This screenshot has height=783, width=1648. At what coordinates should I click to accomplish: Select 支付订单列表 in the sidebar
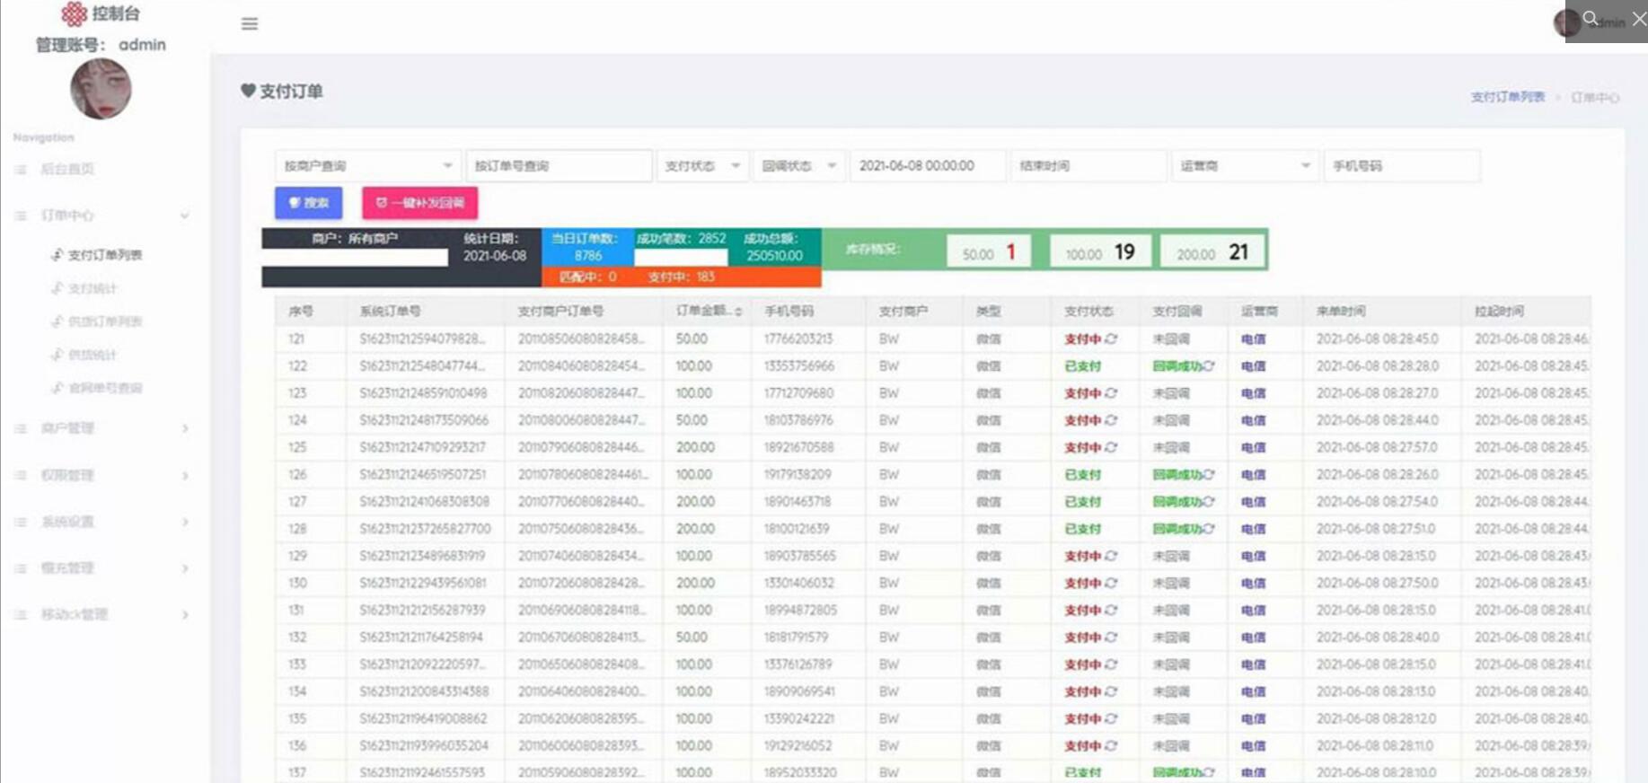[x=105, y=255]
